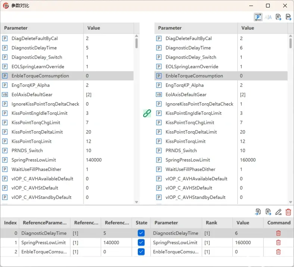Select left WaitUseFillPhaseDither row

pos(67,169)
